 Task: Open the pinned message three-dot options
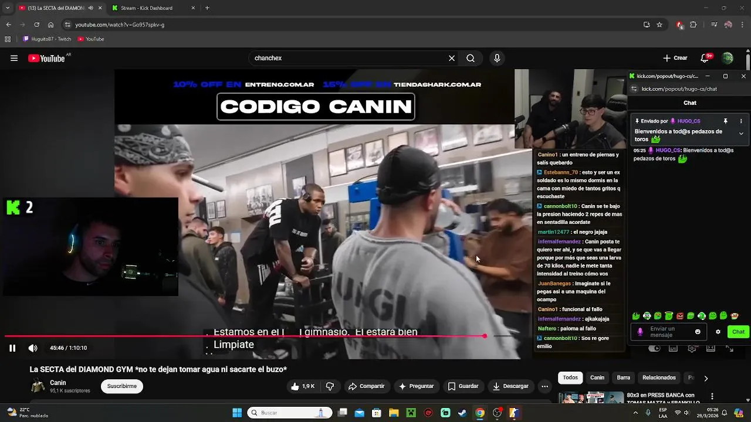[741, 121]
